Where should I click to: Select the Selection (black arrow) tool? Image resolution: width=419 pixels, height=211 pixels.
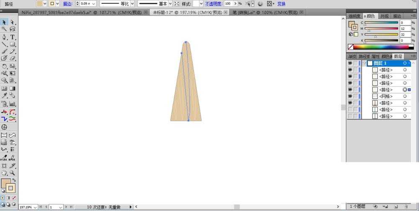(x=4, y=22)
